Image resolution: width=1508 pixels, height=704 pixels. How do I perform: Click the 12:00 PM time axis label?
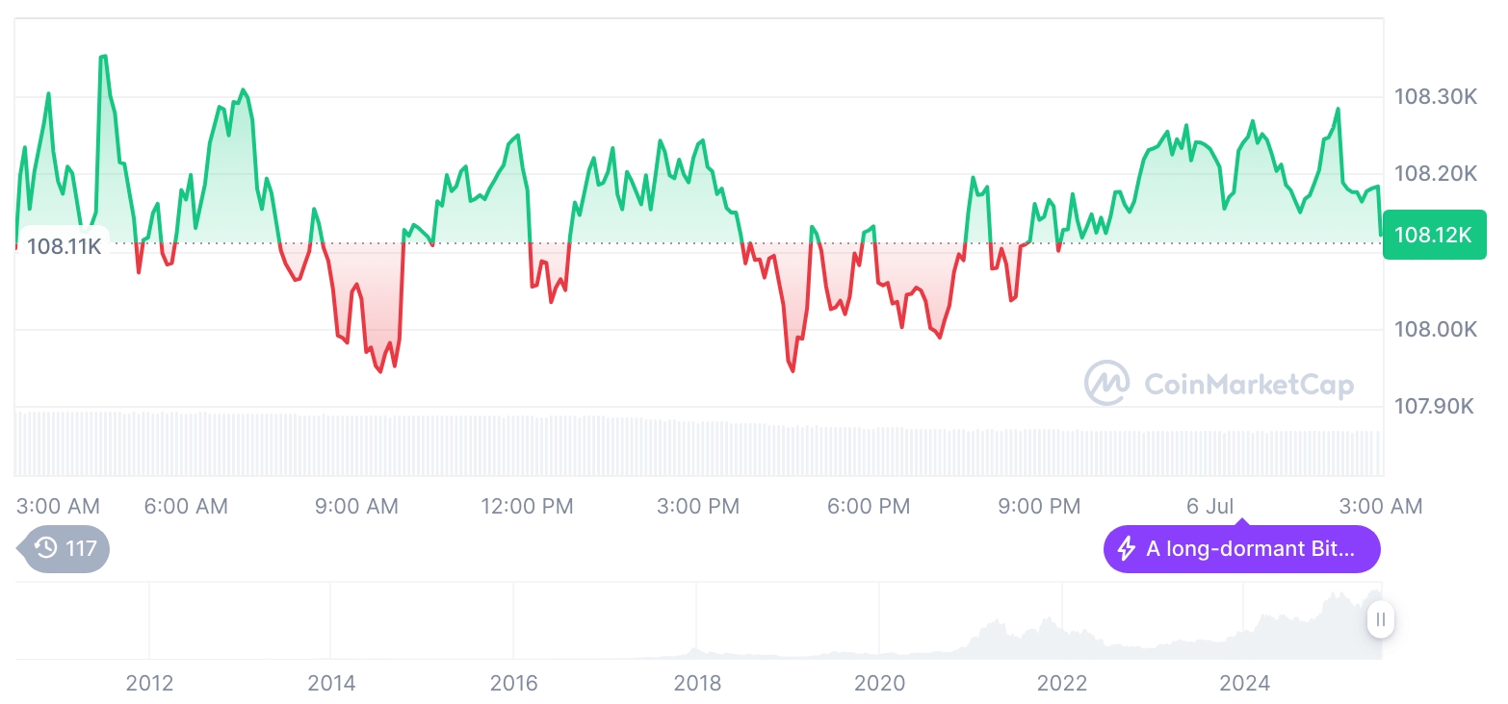click(x=527, y=506)
